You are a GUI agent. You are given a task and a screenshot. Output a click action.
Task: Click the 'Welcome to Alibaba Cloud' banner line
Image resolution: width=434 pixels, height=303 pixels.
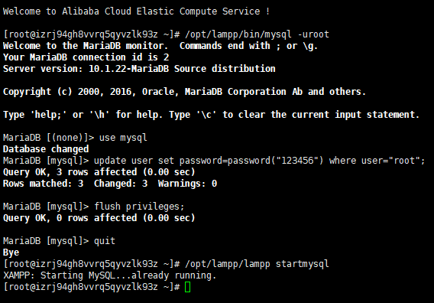[136, 11]
